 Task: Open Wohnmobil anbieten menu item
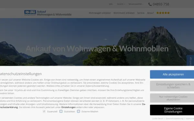click(x=124, y=13)
